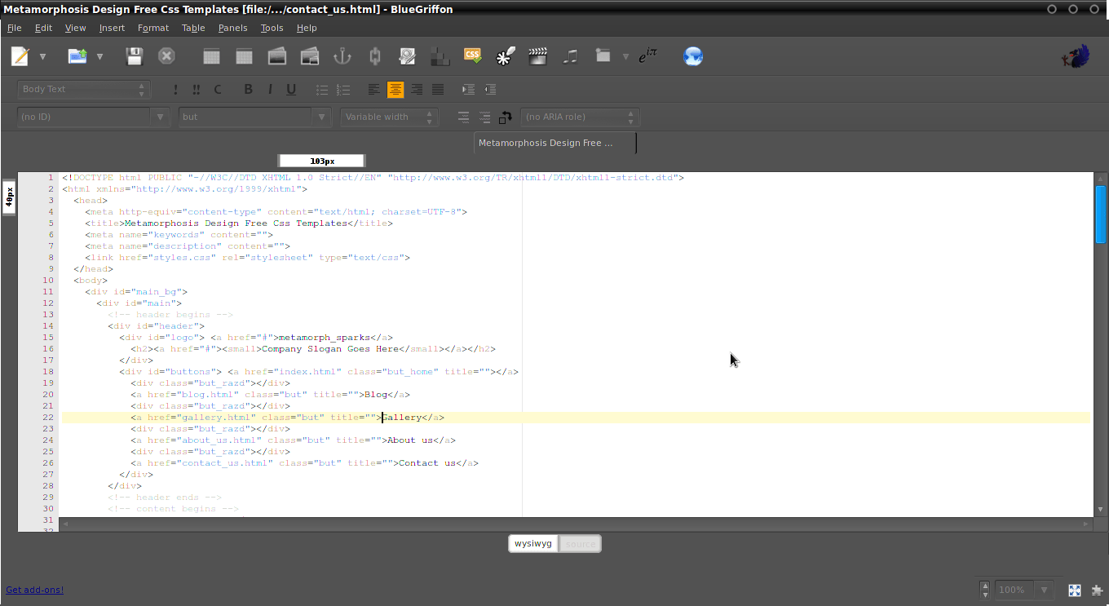Viewport: 1109px width, 606px height.
Task: Click the Insert audio music note icon
Action: [x=571, y=56]
